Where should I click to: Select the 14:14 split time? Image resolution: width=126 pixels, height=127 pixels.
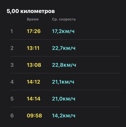34,99
